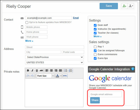The width and height of the screenshot is (140, 110).
Task: Uncheck the Desk staff setting
Action: pos(95,25)
